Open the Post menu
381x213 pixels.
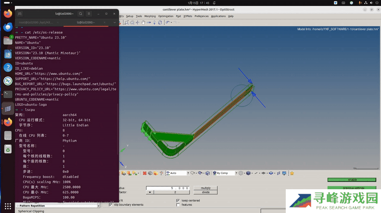click(178, 16)
